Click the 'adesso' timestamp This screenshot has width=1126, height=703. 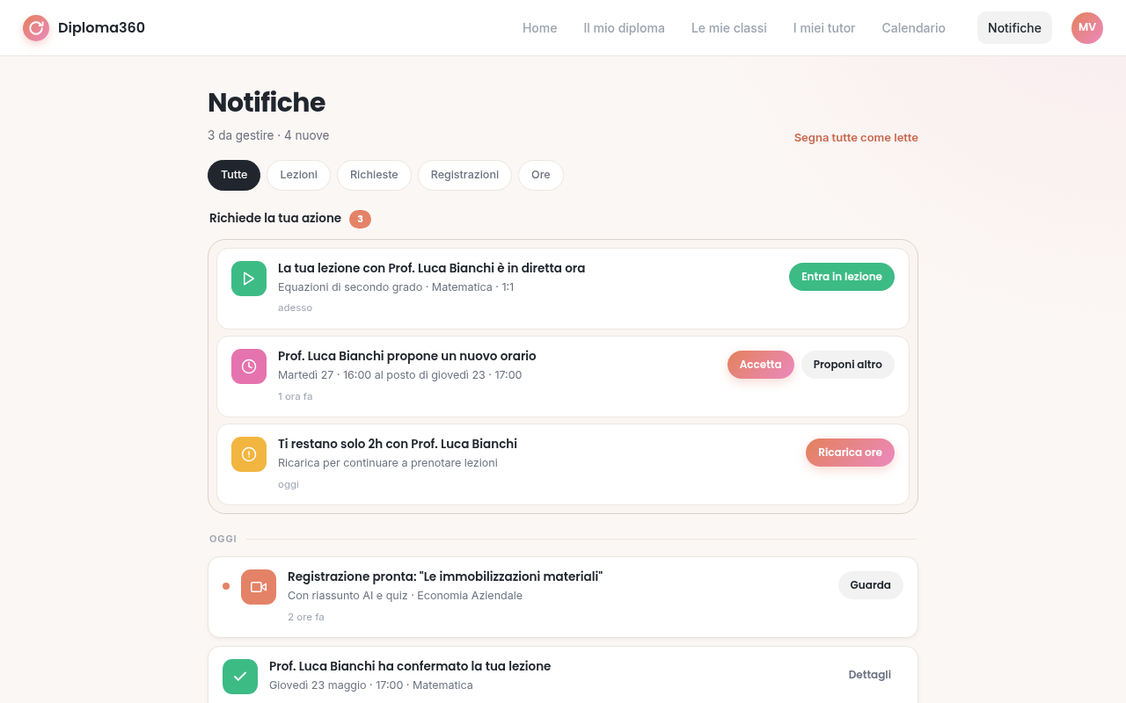295,308
